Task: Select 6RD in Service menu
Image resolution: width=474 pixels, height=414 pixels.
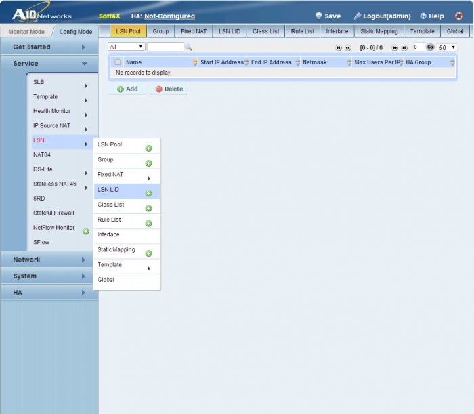Action: coord(39,199)
